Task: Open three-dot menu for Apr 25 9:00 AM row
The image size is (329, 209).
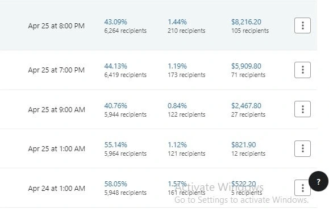Action: coord(302,109)
